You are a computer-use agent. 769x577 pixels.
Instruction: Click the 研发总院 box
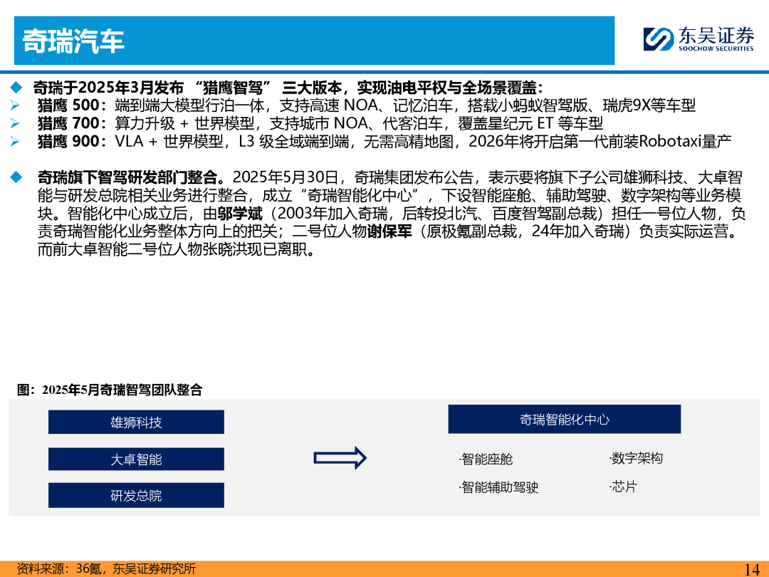tap(136, 496)
